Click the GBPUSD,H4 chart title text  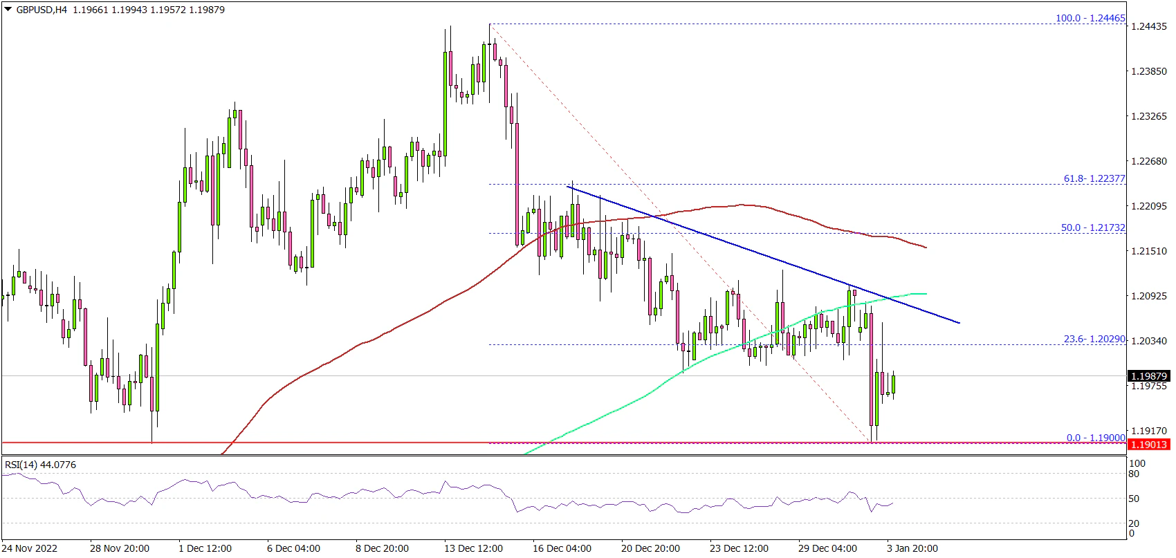(x=42, y=10)
